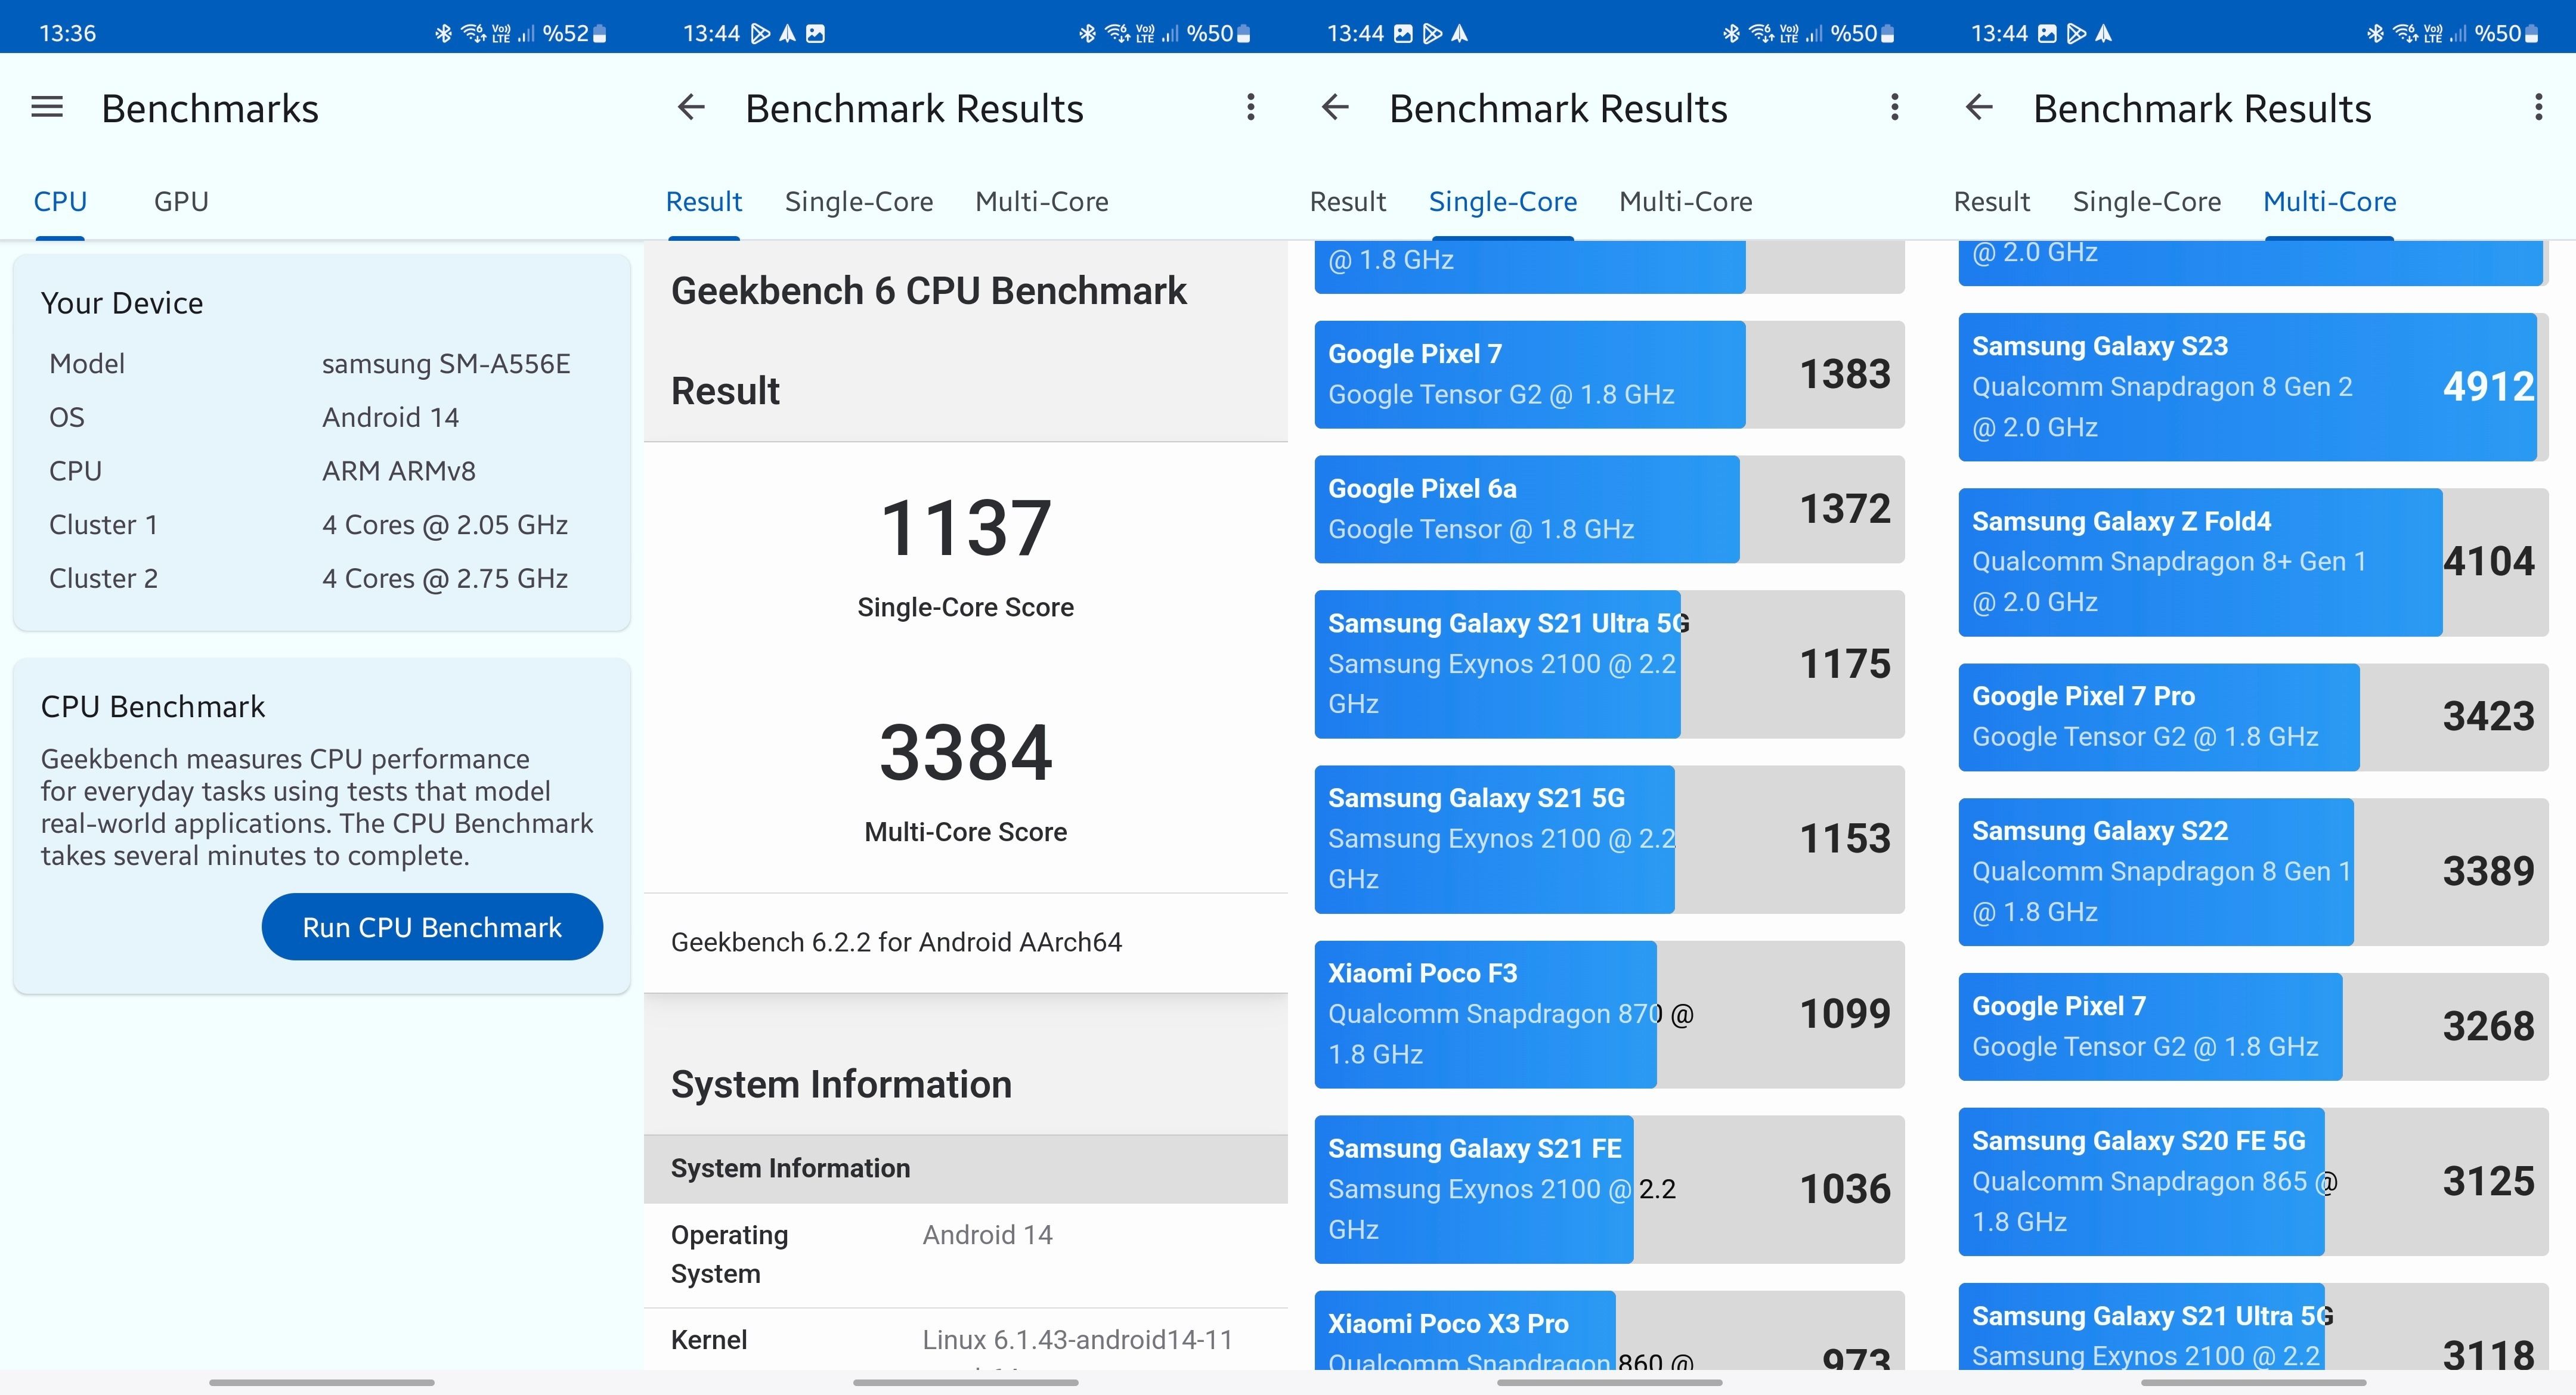Tap Google Pixel 7 bar scoring 3268
This screenshot has height=1395, width=2576.
click(2253, 1027)
